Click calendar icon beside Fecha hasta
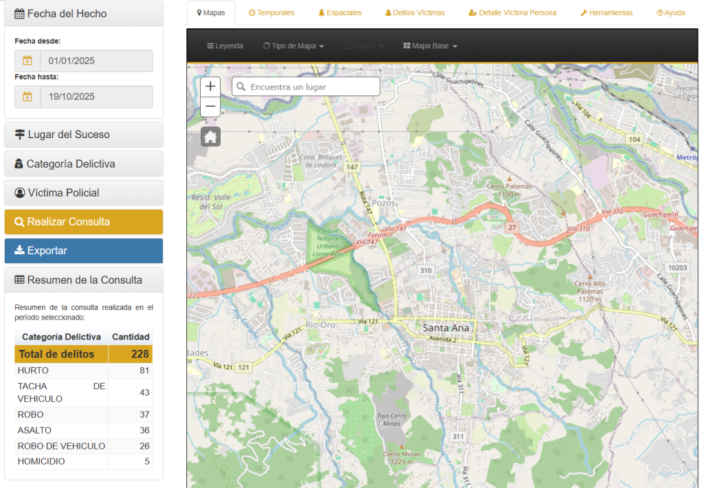Image resolution: width=704 pixels, height=488 pixels. [x=27, y=97]
